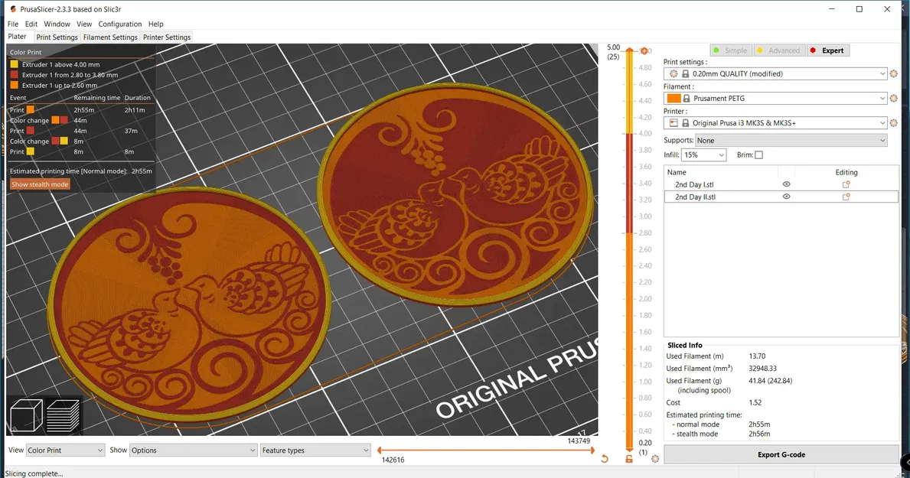The height and width of the screenshot is (478, 910).
Task: Open the Printer preset dropdown
Action: click(x=775, y=123)
